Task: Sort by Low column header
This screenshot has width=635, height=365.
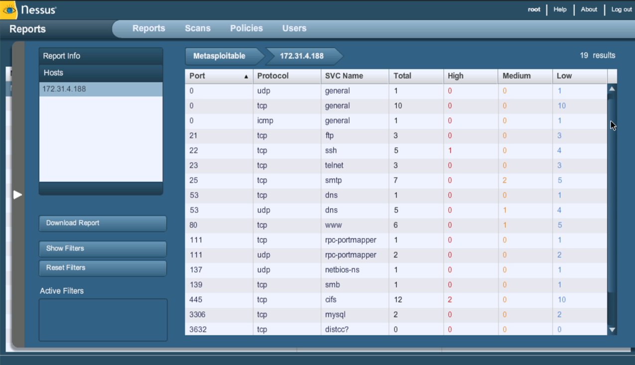Action: pyautogui.click(x=580, y=76)
